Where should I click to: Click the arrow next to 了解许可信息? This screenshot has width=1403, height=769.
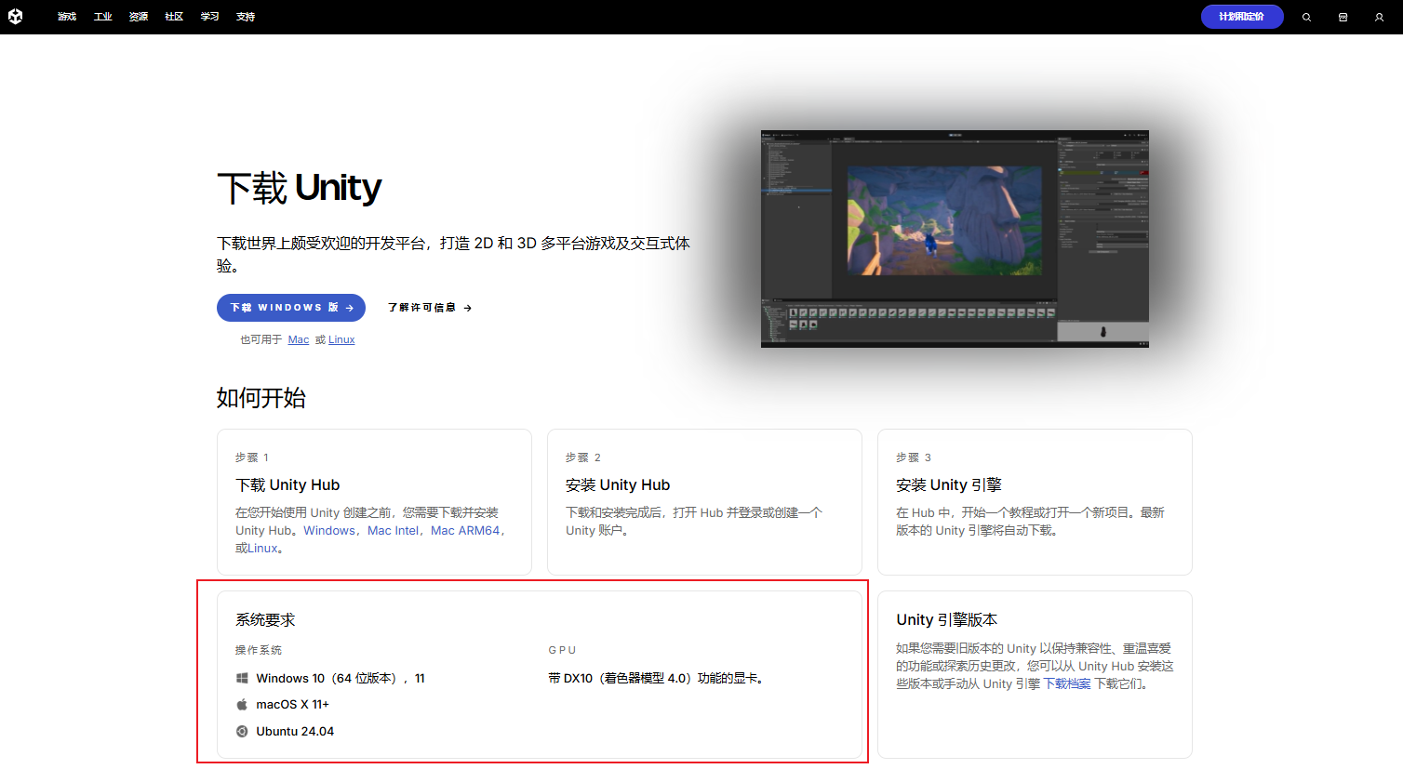point(468,307)
